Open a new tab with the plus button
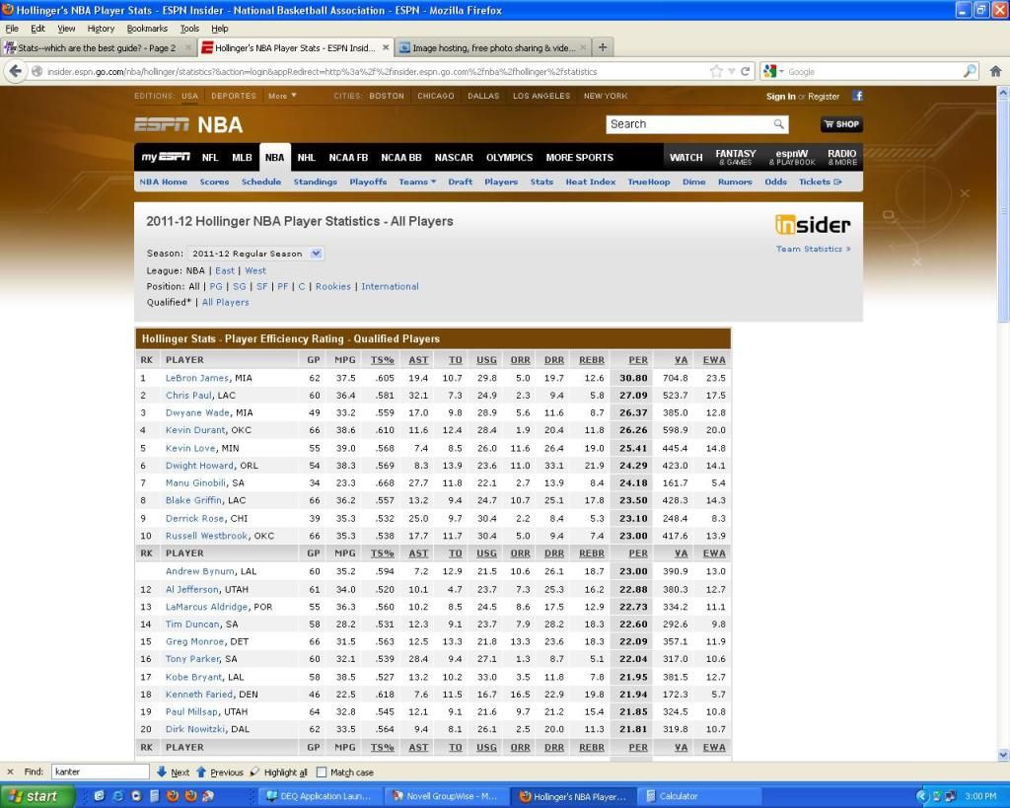 603,47
